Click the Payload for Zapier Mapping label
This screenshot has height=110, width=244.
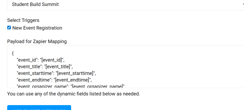pyautogui.click(x=37, y=41)
